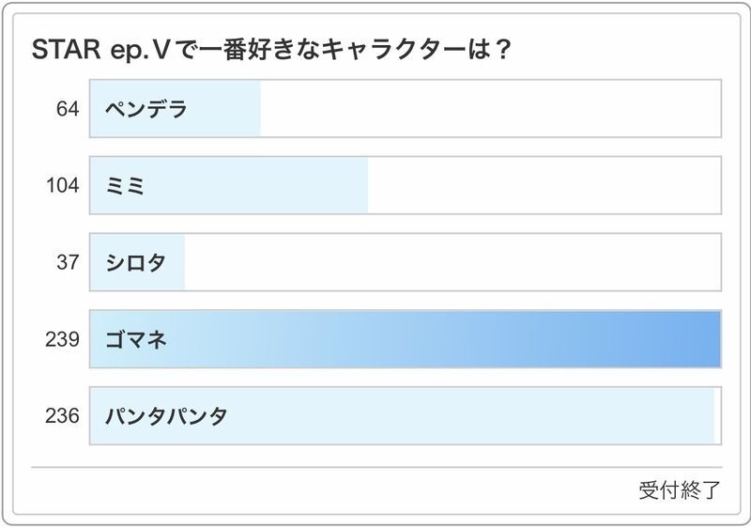751x528 pixels.
Task: Click the vote count 37
Action: pyautogui.click(x=67, y=263)
